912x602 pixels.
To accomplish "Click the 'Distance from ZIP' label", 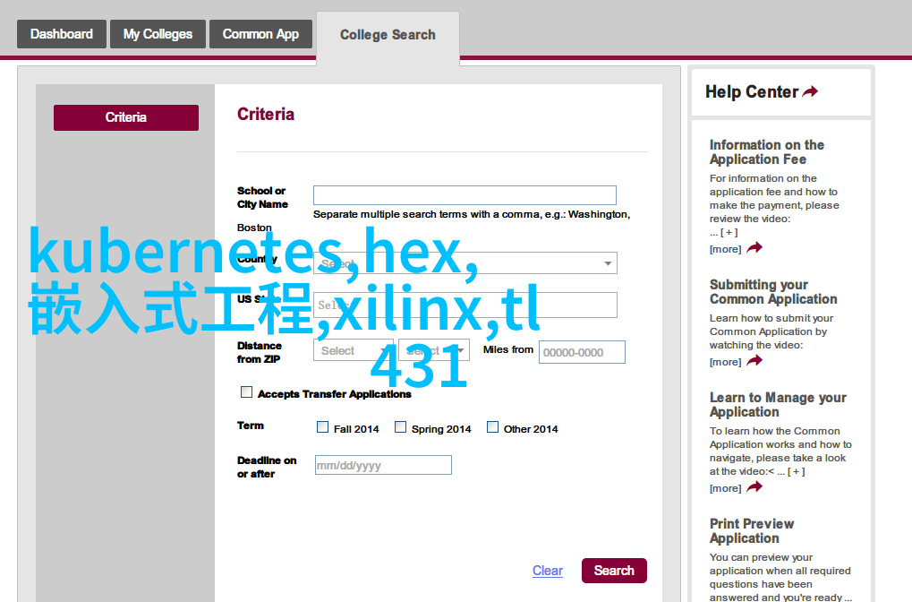I will pos(260,352).
